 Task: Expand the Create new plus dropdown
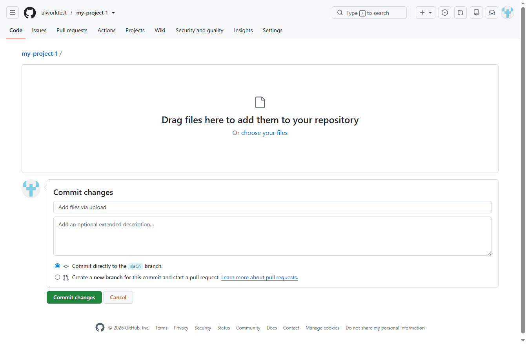[x=426, y=13]
